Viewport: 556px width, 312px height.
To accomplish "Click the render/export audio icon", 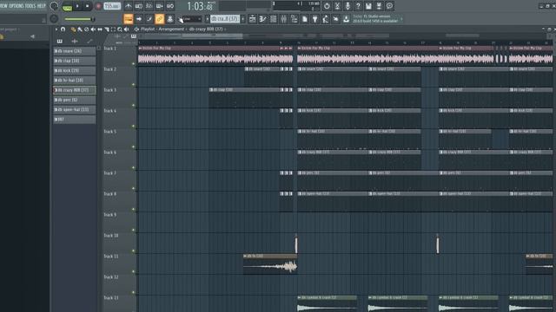I will coord(379,6).
